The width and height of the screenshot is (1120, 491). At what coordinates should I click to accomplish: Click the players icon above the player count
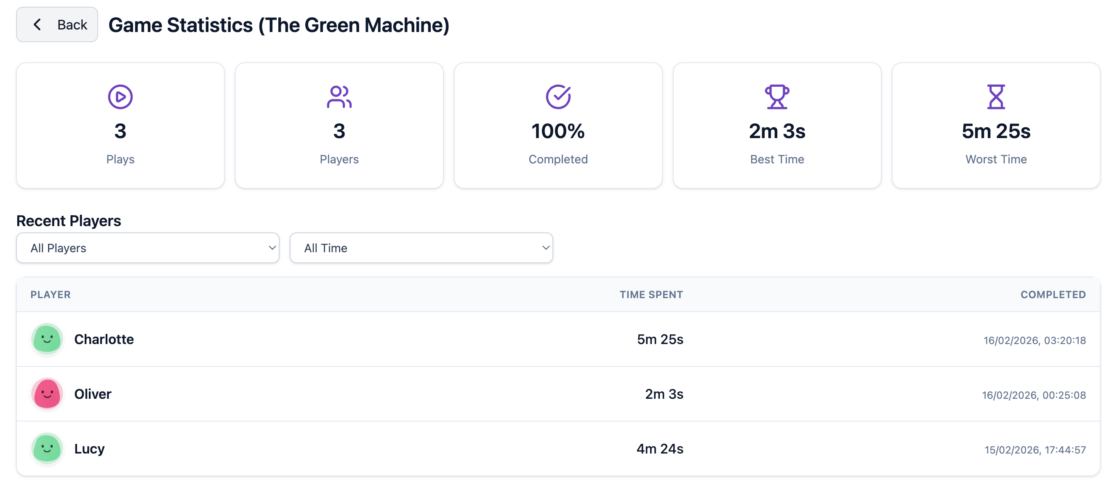[x=339, y=96]
